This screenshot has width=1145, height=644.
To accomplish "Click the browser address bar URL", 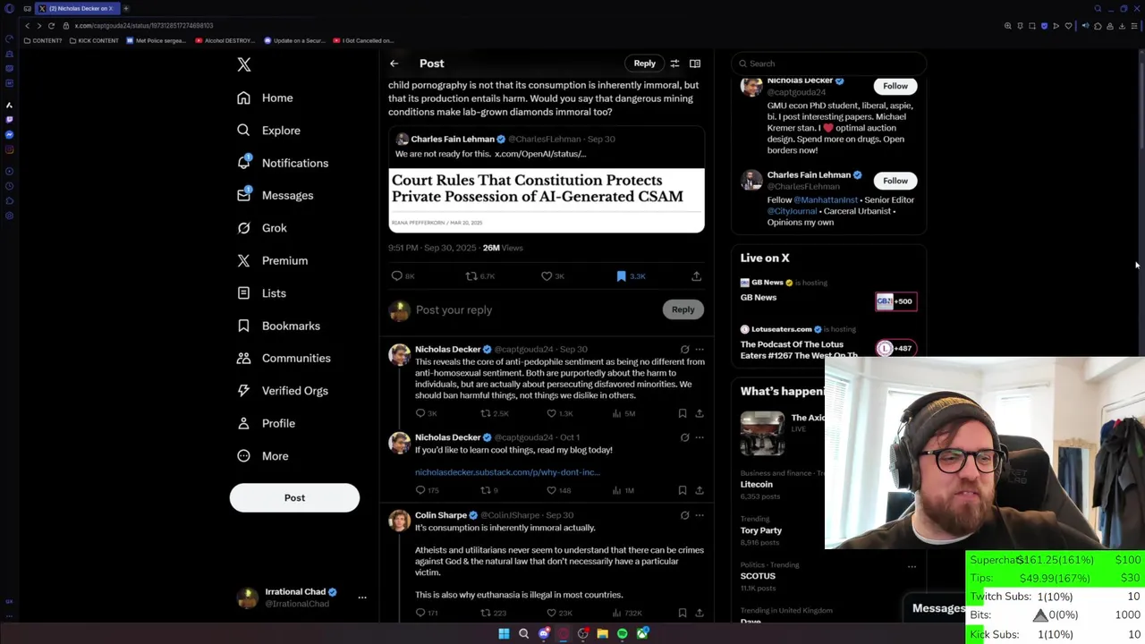I will [144, 26].
